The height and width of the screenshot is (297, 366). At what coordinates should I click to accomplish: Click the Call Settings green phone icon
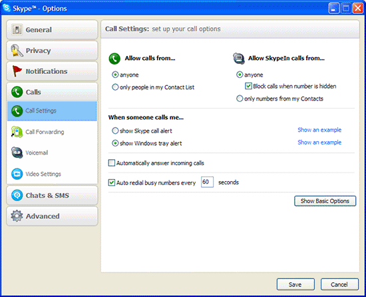(17, 111)
